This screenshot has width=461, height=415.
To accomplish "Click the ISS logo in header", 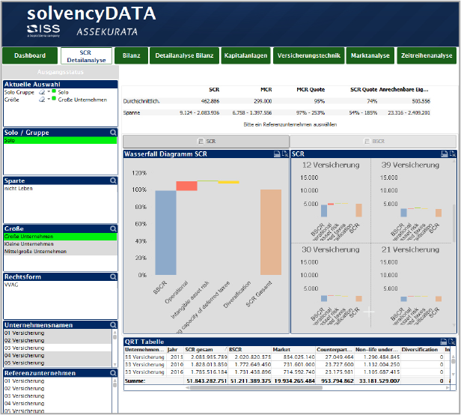I will pyautogui.click(x=43, y=30).
